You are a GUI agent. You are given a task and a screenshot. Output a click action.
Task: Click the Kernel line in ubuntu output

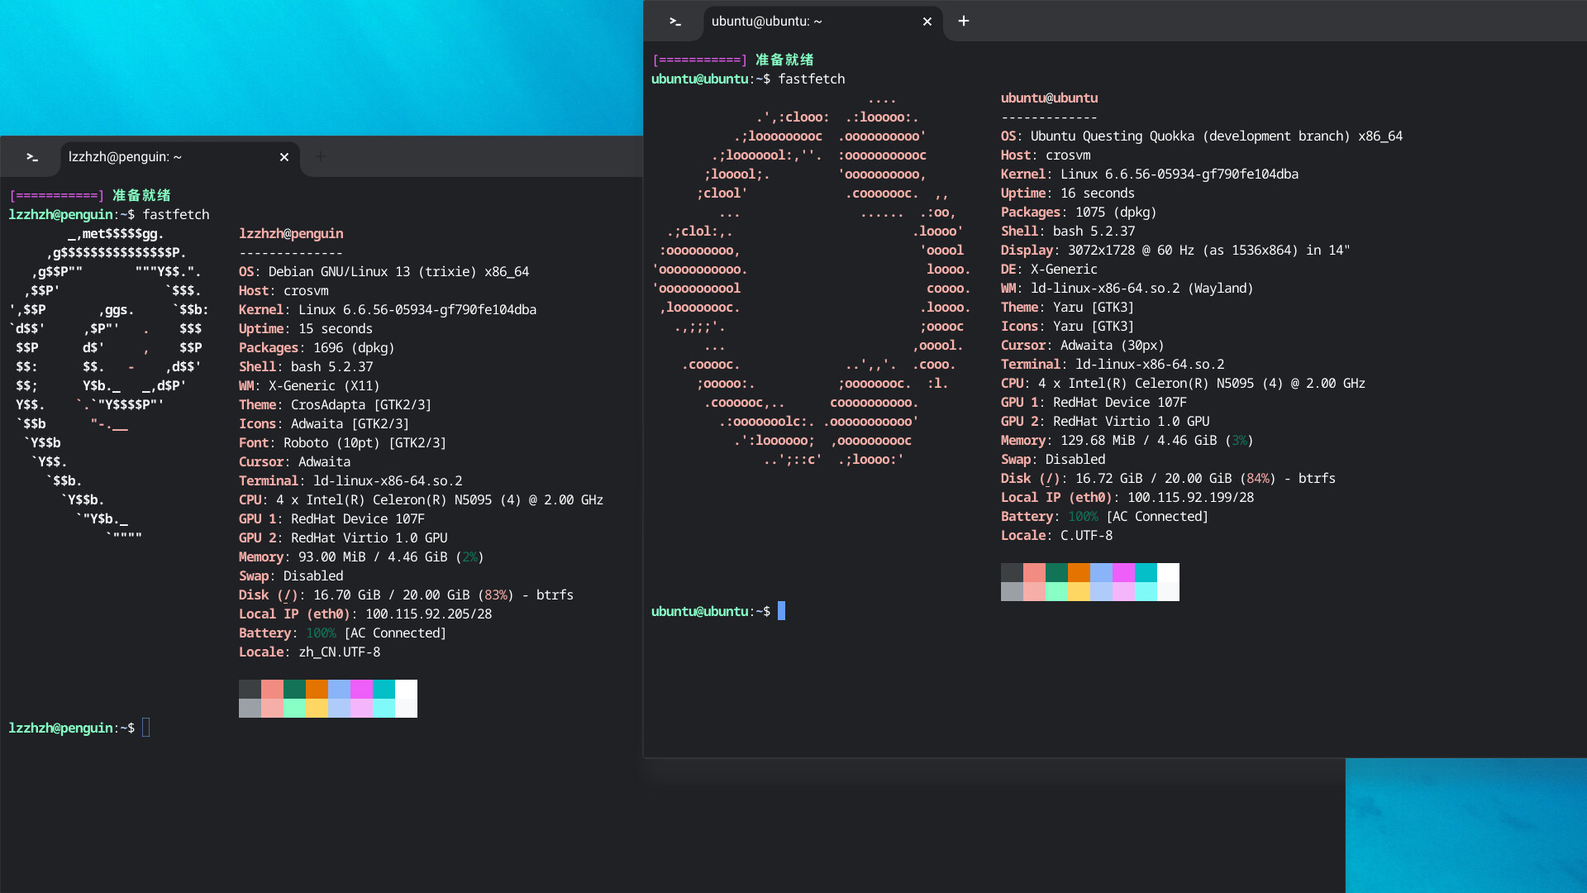[1149, 174]
